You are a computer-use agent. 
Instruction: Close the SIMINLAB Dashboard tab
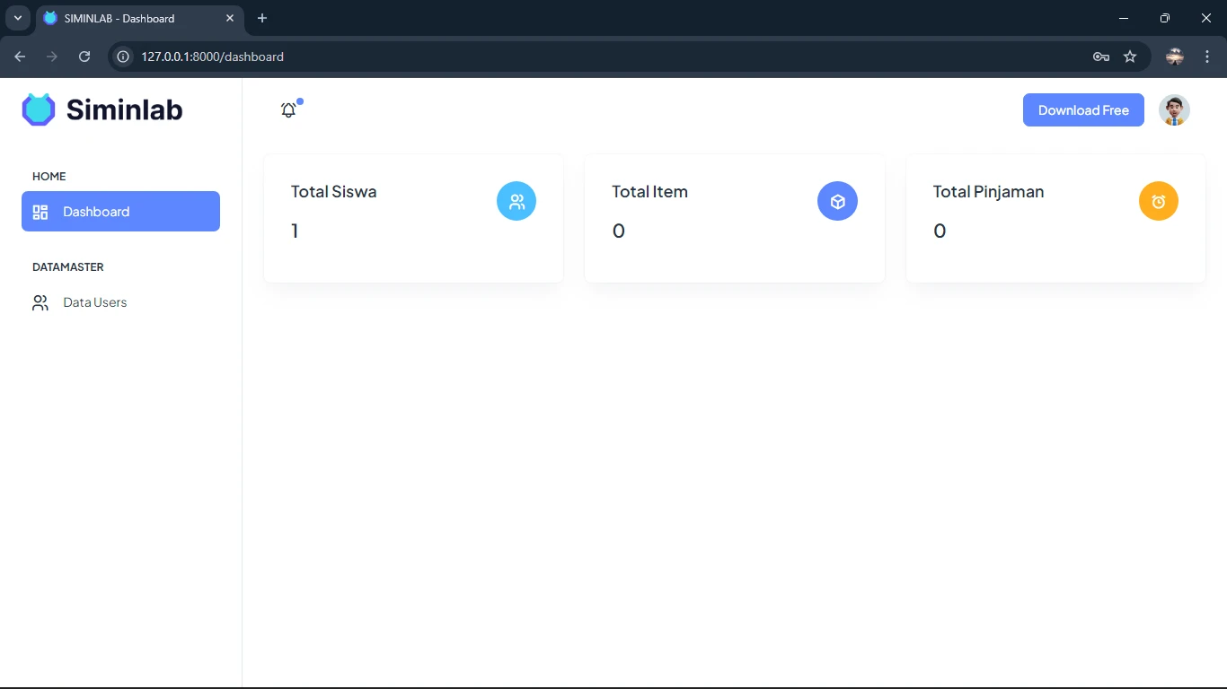click(x=230, y=18)
